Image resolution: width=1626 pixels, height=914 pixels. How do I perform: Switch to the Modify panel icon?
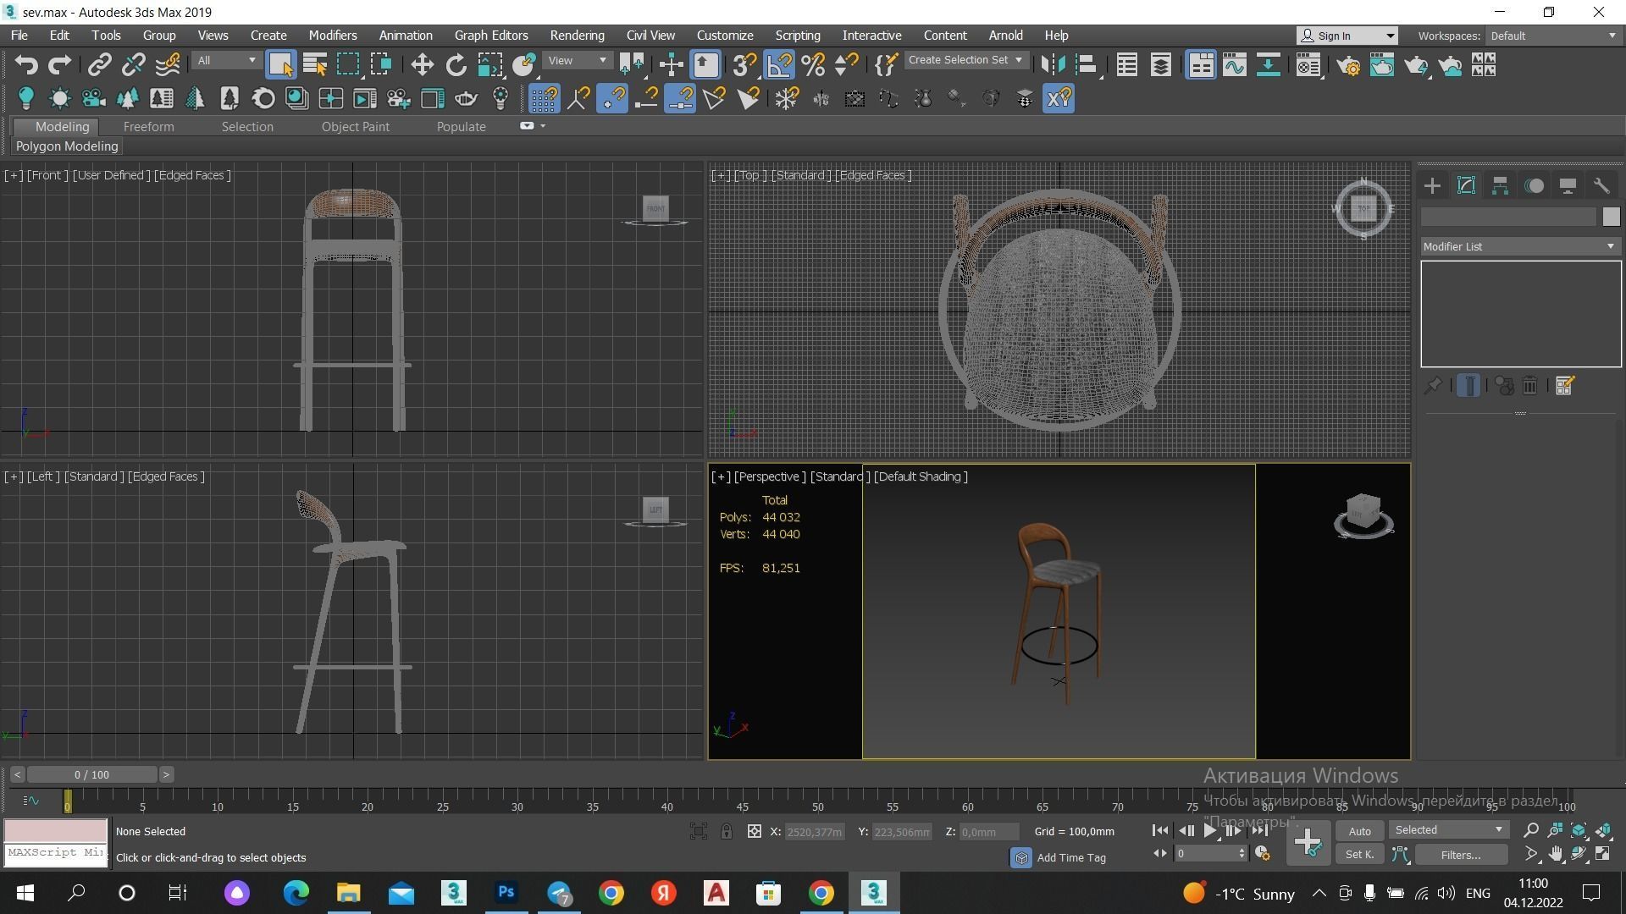click(1466, 186)
